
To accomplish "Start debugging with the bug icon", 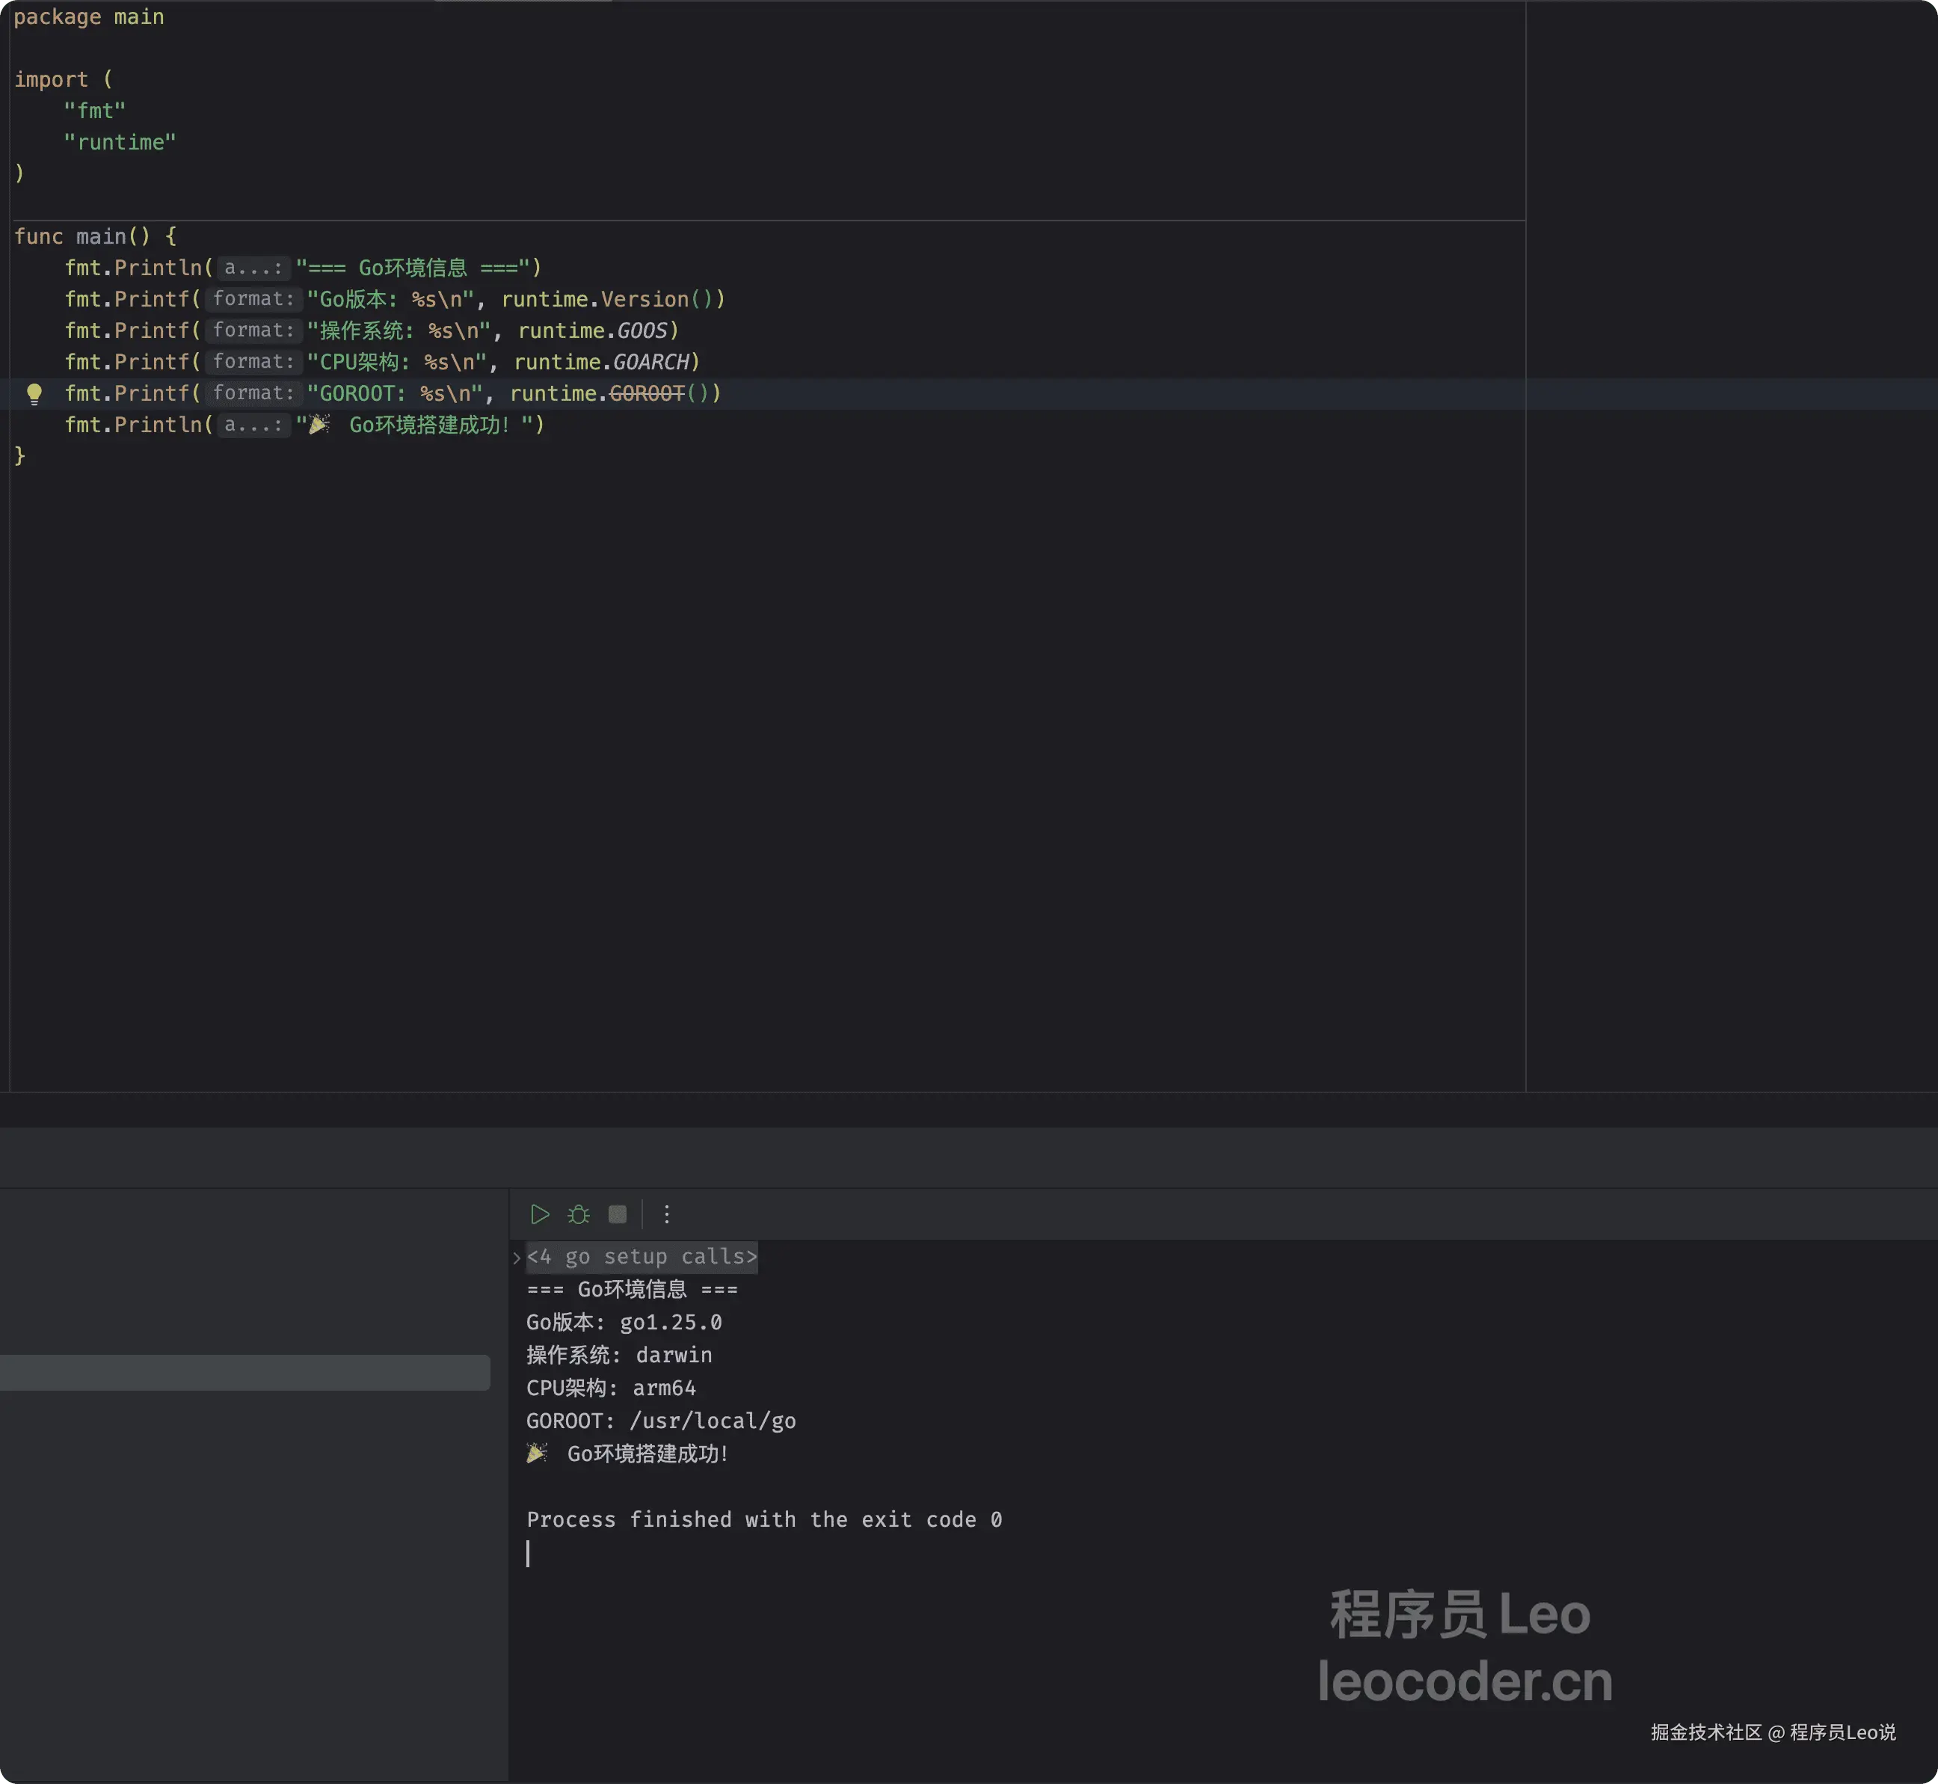I will coord(578,1214).
